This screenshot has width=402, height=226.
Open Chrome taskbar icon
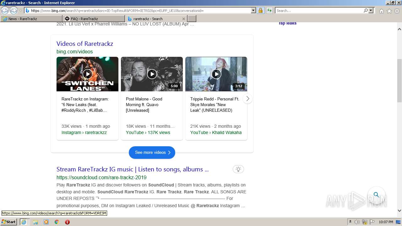pyautogui.click(x=57, y=222)
